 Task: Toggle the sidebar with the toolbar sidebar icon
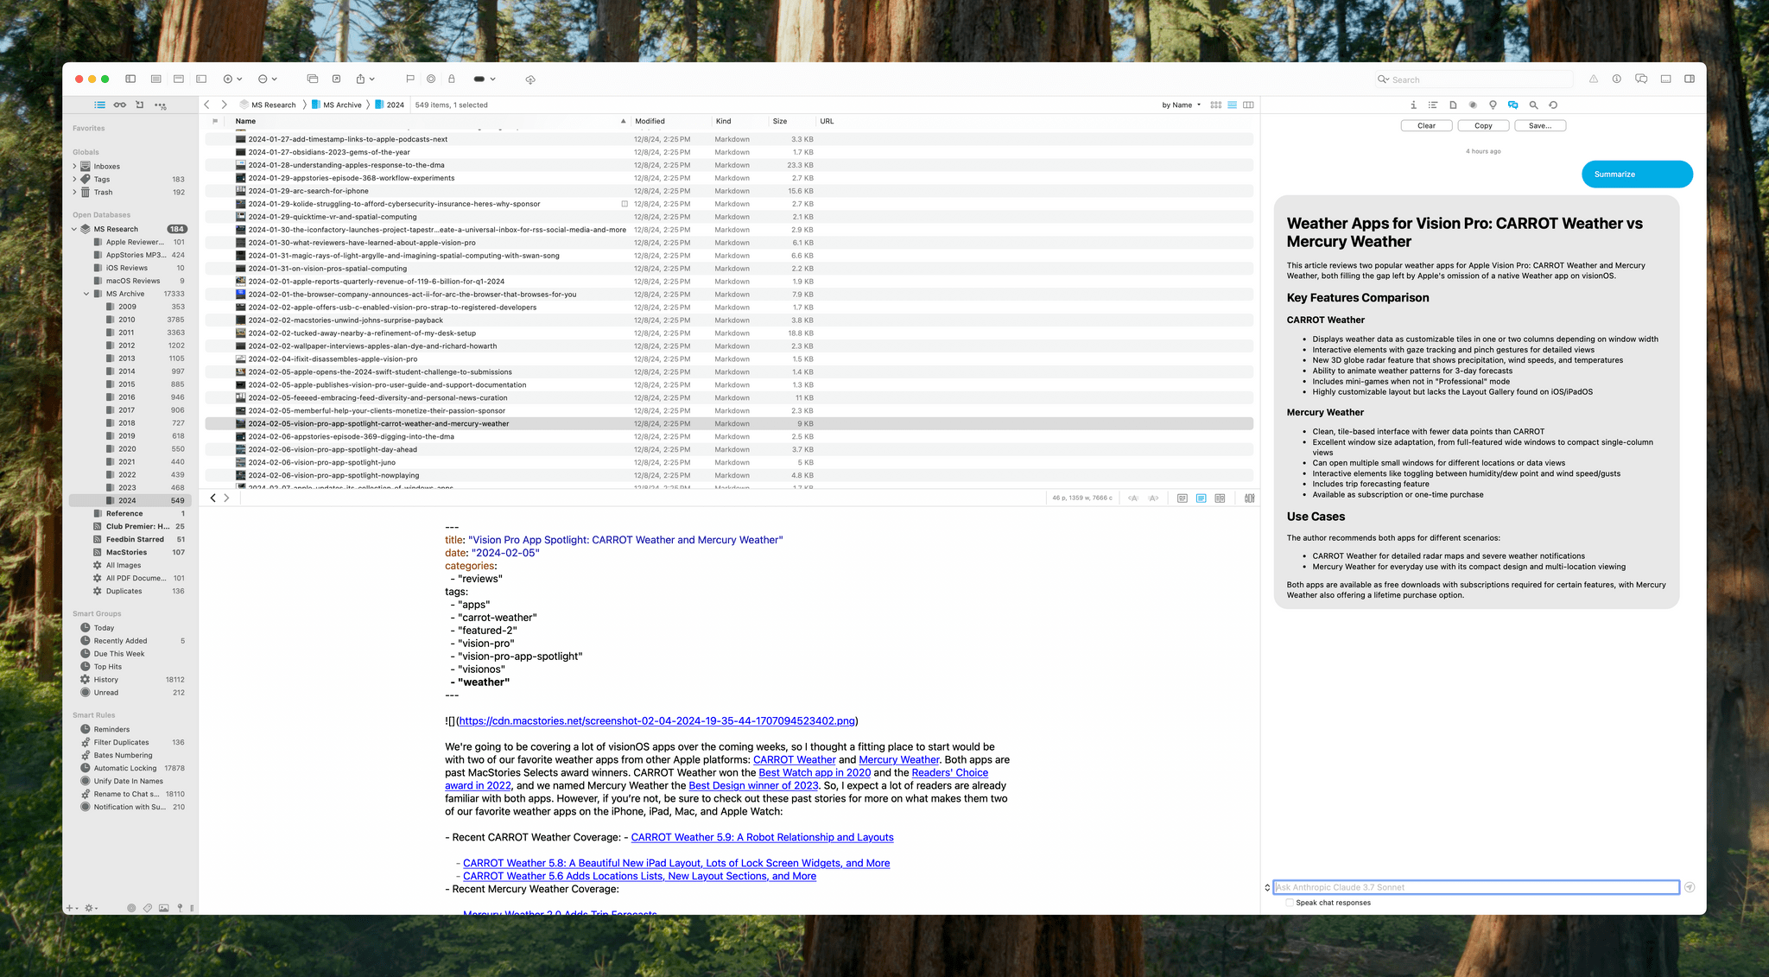pyautogui.click(x=130, y=79)
